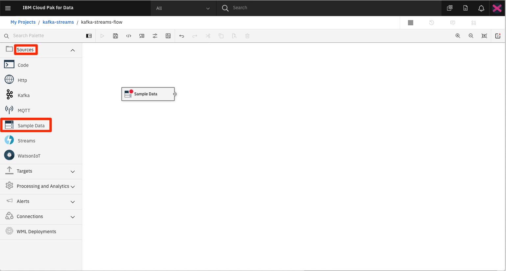Zoom out on the canvas
The image size is (506, 271).
(471, 36)
